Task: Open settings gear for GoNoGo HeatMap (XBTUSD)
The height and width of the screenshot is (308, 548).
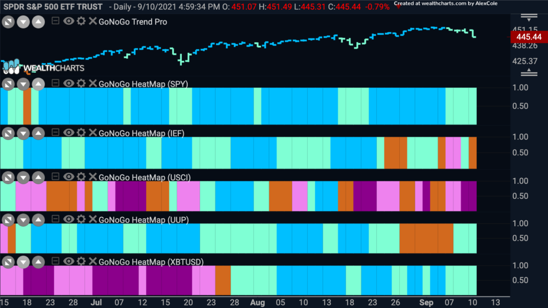Action: [81, 261]
